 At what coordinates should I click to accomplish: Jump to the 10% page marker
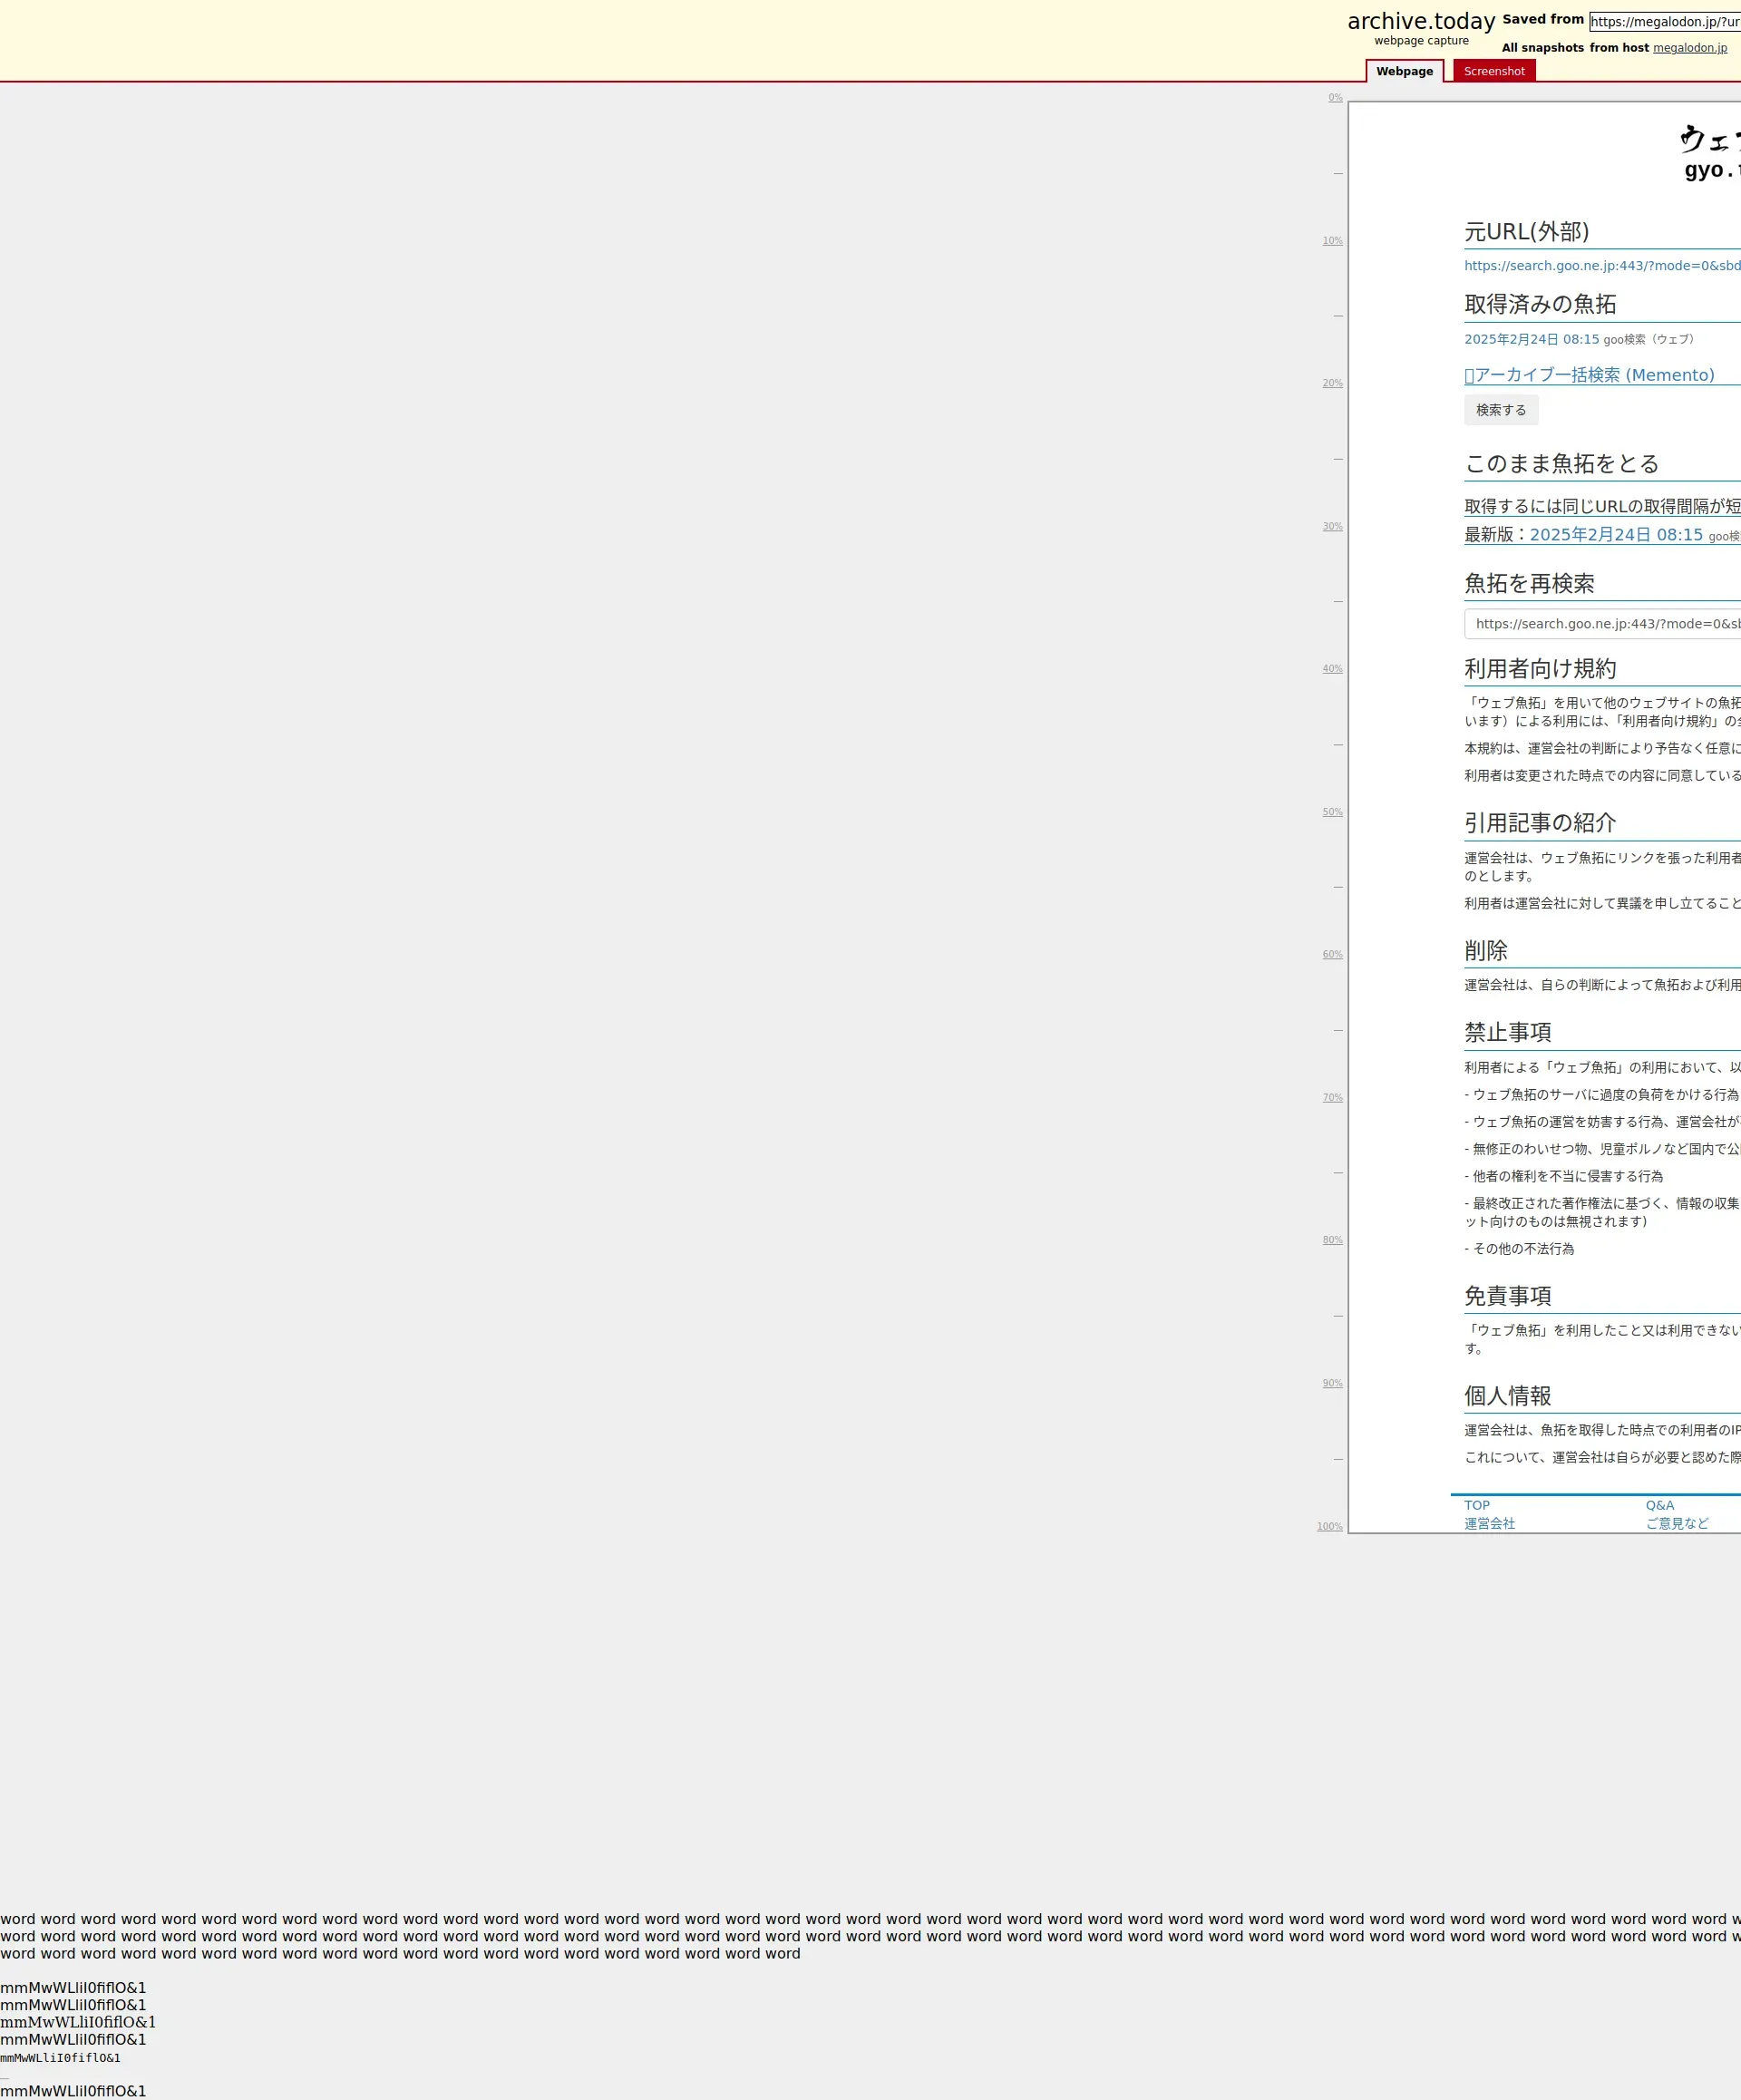[x=1332, y=241]
